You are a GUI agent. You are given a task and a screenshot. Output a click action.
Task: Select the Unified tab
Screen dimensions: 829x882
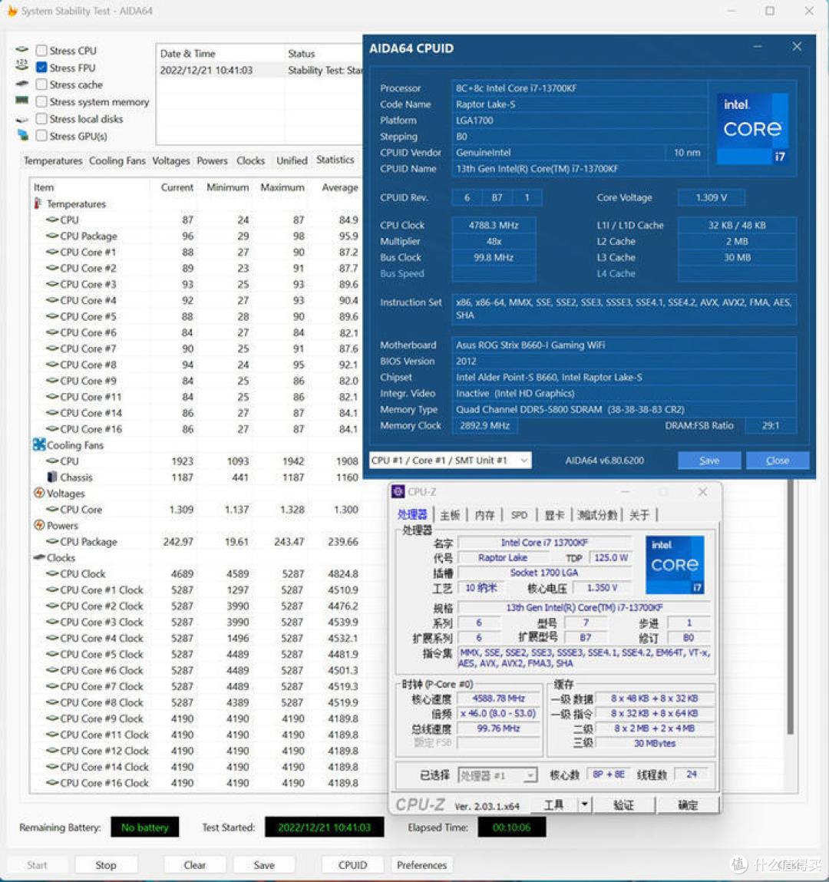(292, 160)
